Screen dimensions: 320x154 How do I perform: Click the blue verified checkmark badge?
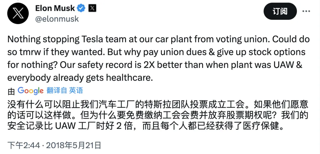[82, 8]
